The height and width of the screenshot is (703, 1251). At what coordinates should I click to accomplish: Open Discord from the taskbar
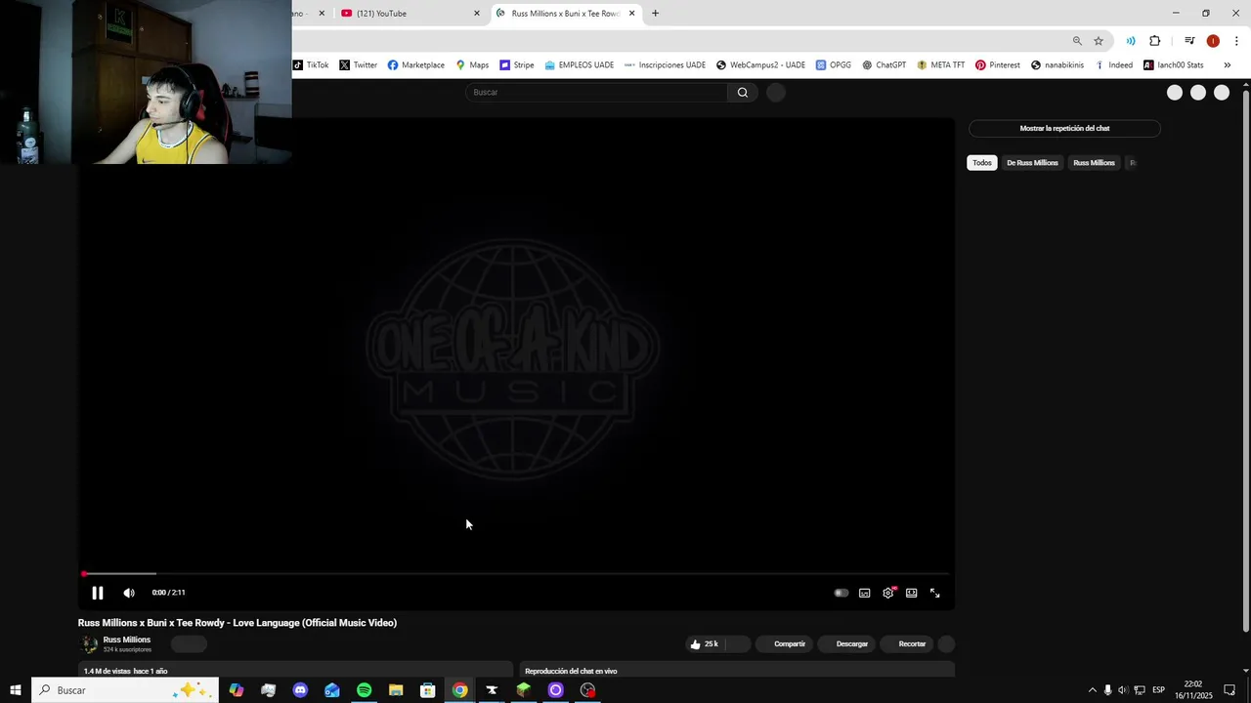click(300, 690)
